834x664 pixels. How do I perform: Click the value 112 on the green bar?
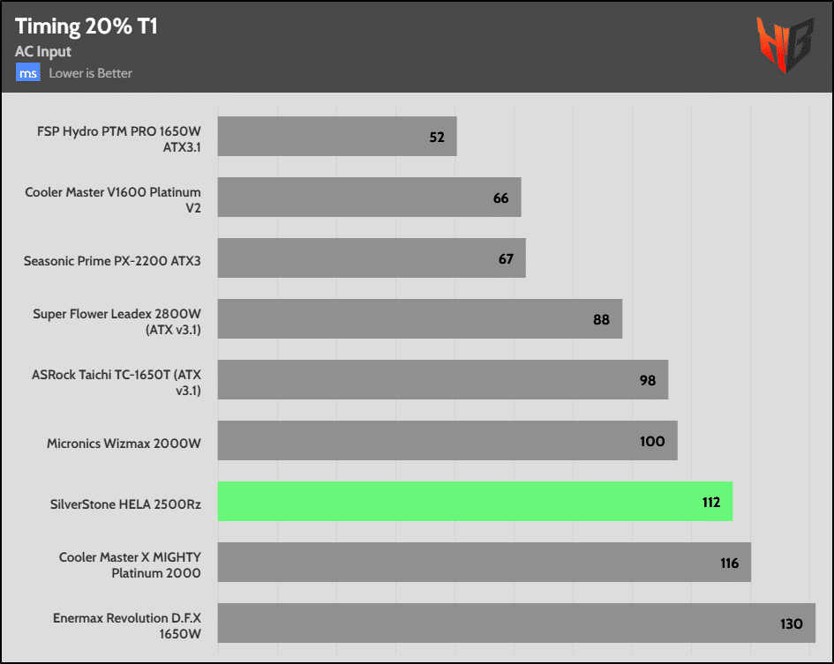(x=711, y=502)
